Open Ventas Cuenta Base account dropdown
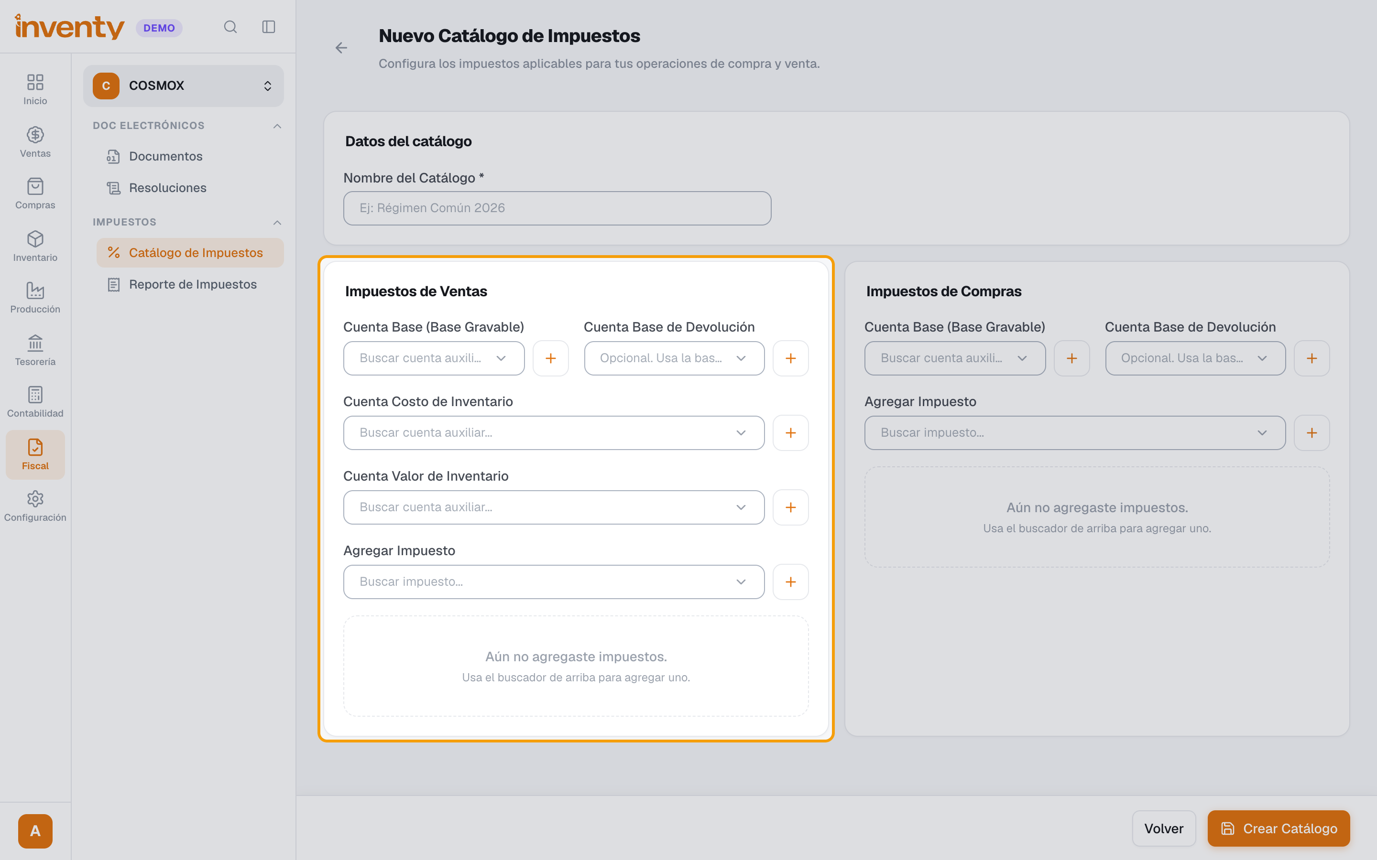Image resolution: width=1377 pixels, height=860 pixels. point(434,358)
